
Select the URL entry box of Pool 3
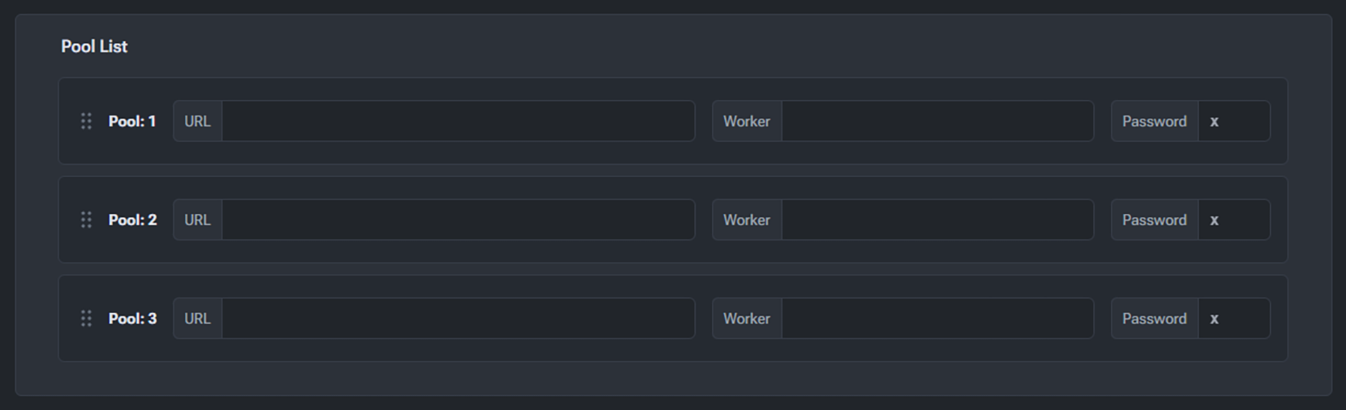457,319
